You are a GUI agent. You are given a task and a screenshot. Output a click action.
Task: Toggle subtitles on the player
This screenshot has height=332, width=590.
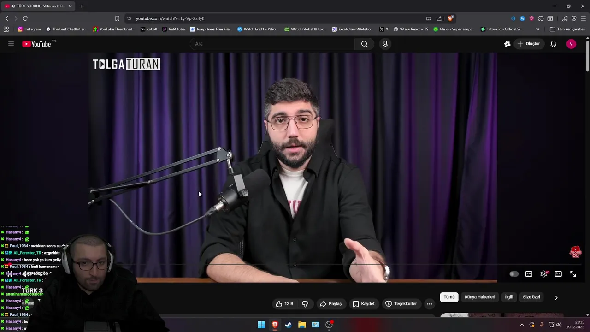coord(529,274)
